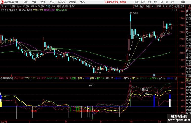Screen dimensions: 191x123
Task: Open the 交易 menu
Action: [82, 2]
